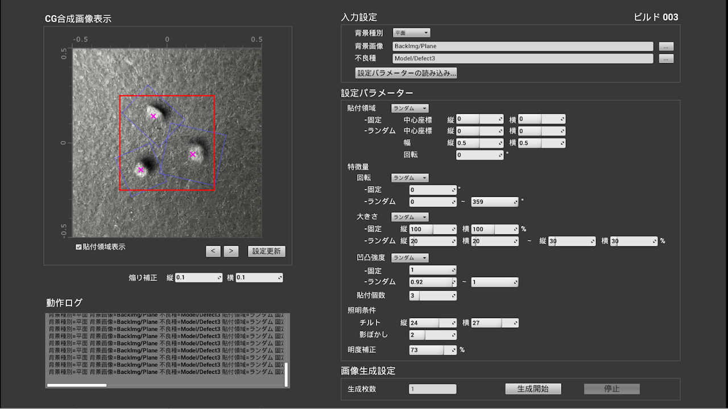The width and height of the screenshot is (728, 409).
Task: Click the 不良種 path field Model/Defect3
Action: coord(523,58)
